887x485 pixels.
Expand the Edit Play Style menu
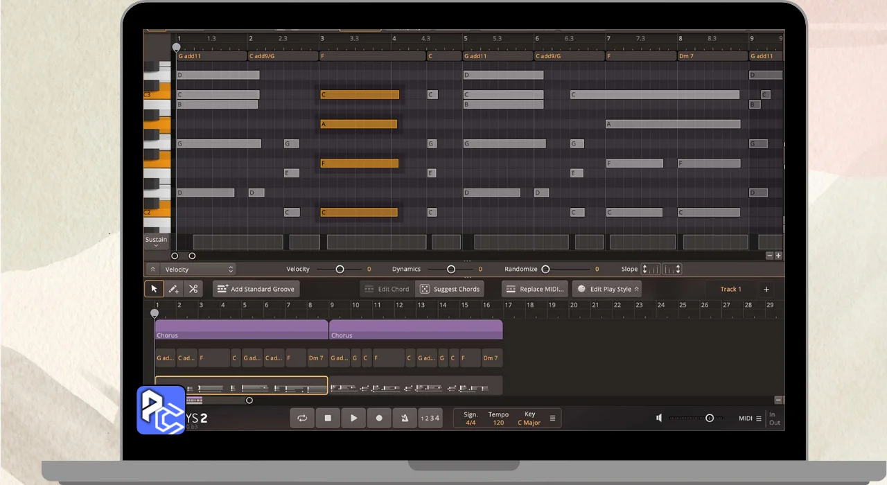pyautogui.click(x=606, y=289)
